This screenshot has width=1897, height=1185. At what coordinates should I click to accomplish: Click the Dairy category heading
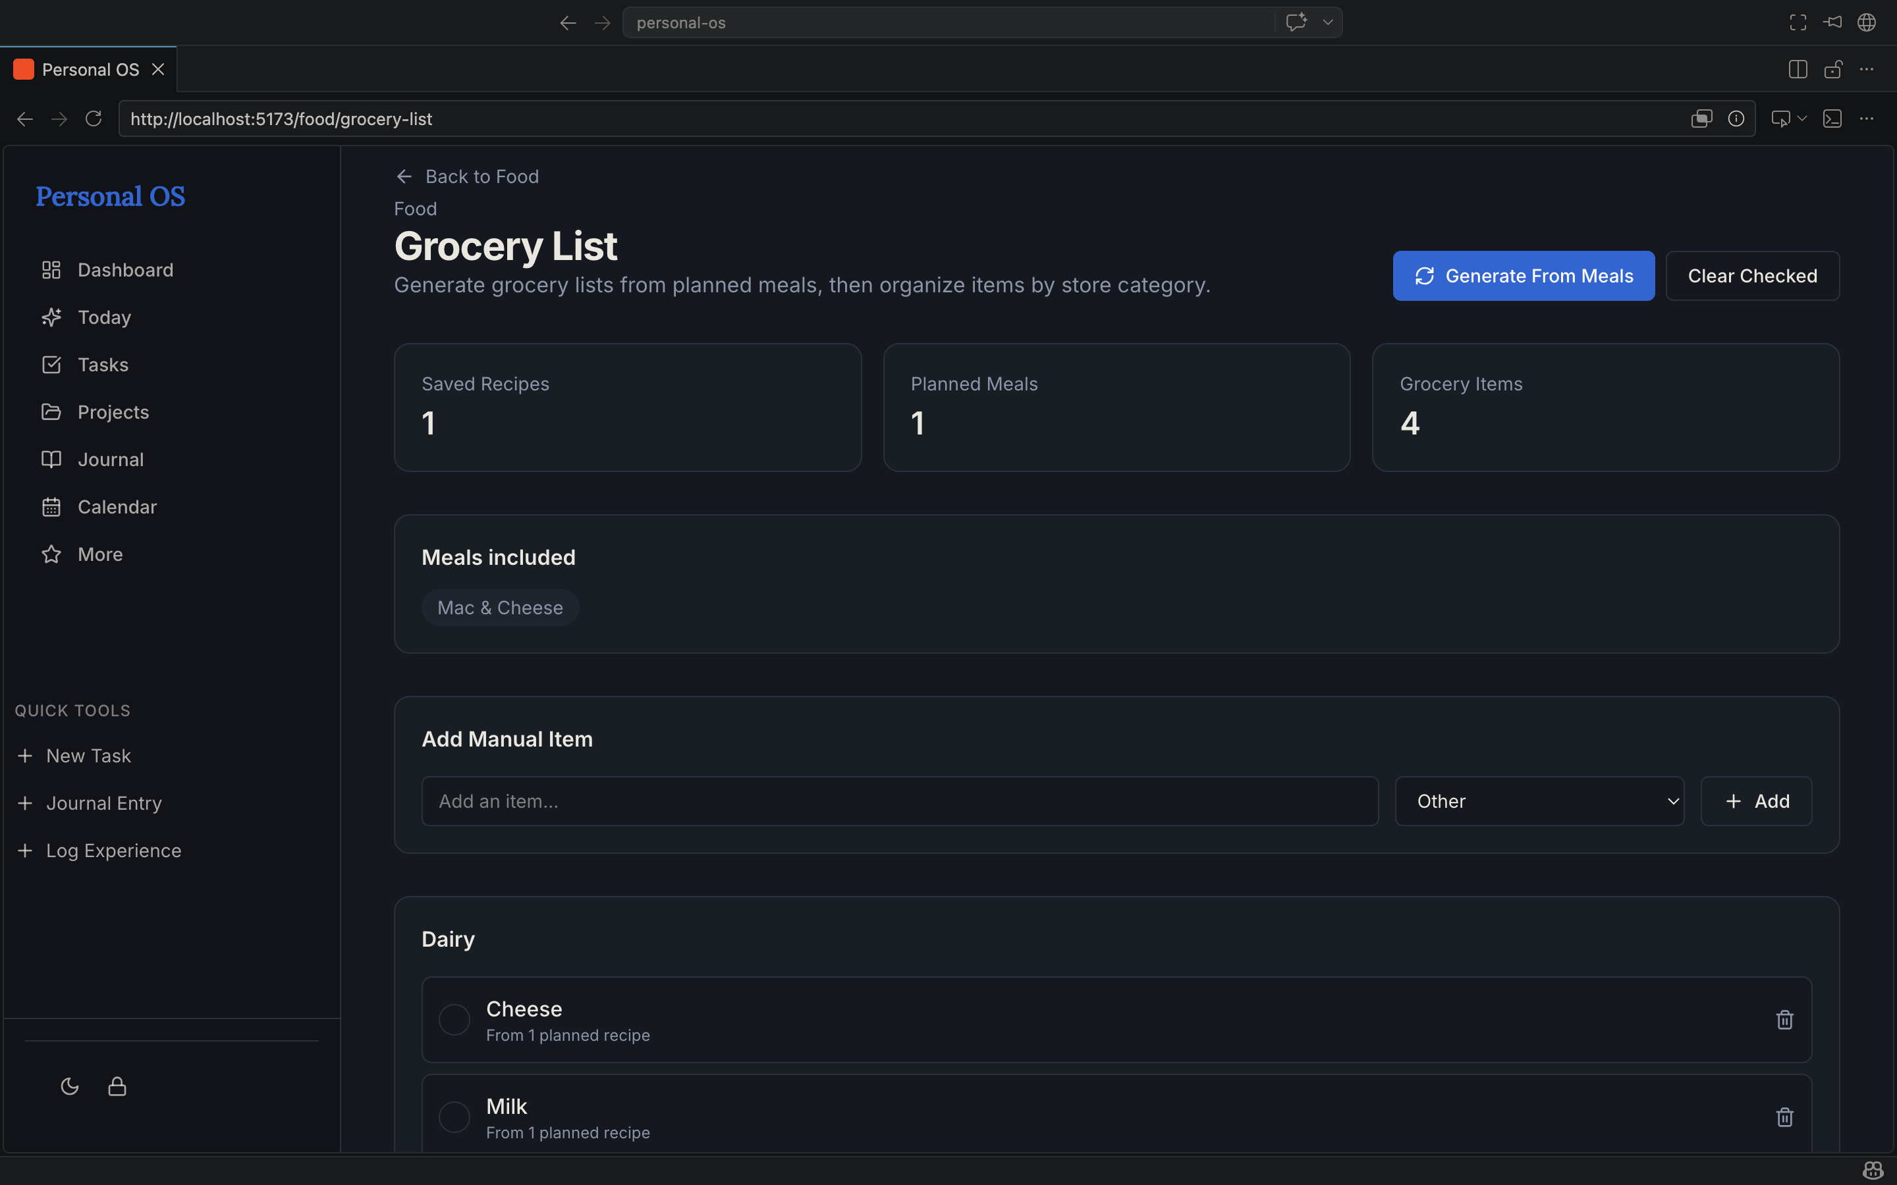449,939
